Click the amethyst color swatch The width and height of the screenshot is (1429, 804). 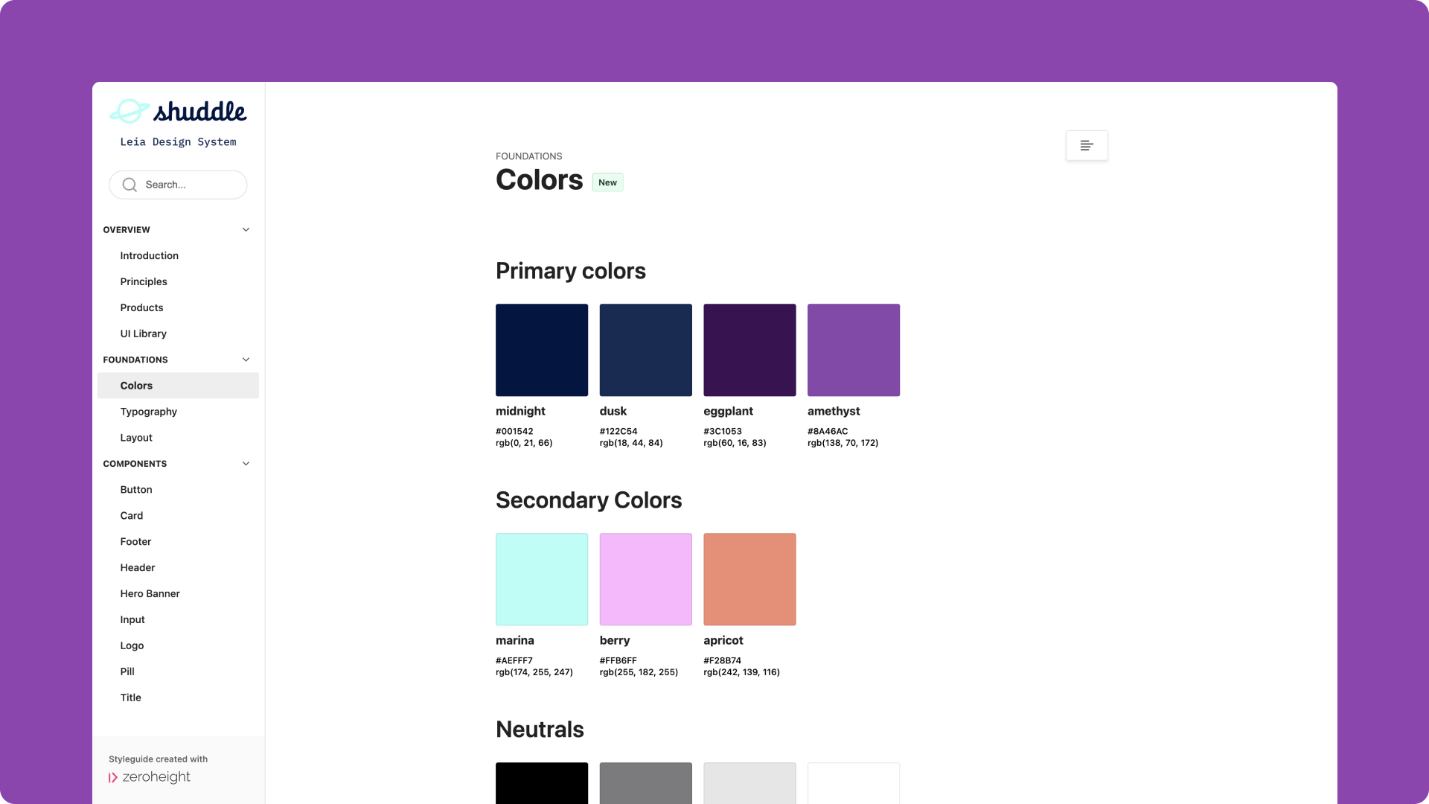(853, 350)
